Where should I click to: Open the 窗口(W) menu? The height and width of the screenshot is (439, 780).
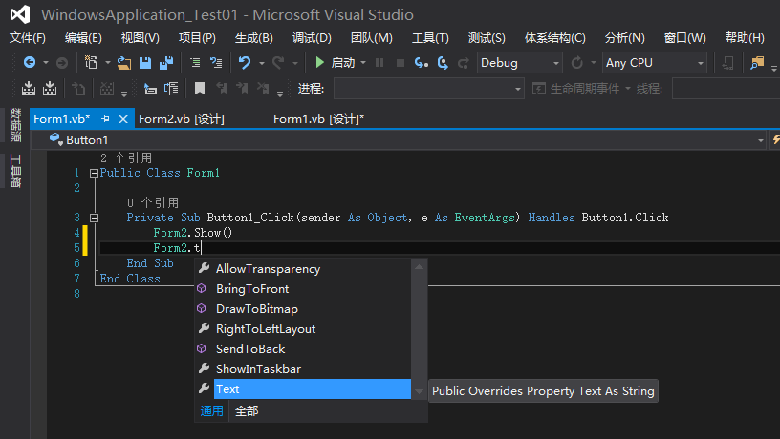(x=685, y=38)
